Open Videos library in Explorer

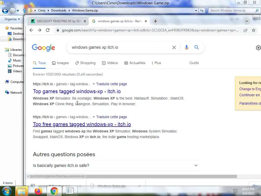(x=15, y=71)
